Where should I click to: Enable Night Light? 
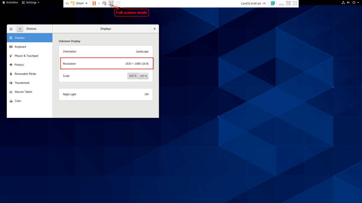click(x=106, y=94)
